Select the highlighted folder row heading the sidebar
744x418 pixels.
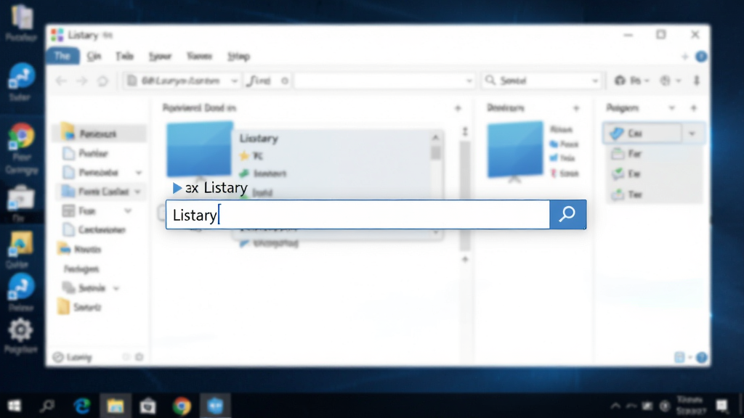coord(99,134)
